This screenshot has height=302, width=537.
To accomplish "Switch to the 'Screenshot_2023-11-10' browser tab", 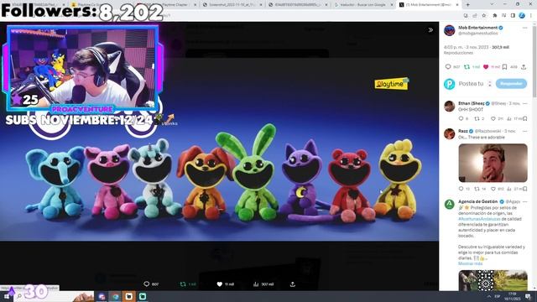I will pyautogui.click(x=232, y=5).
